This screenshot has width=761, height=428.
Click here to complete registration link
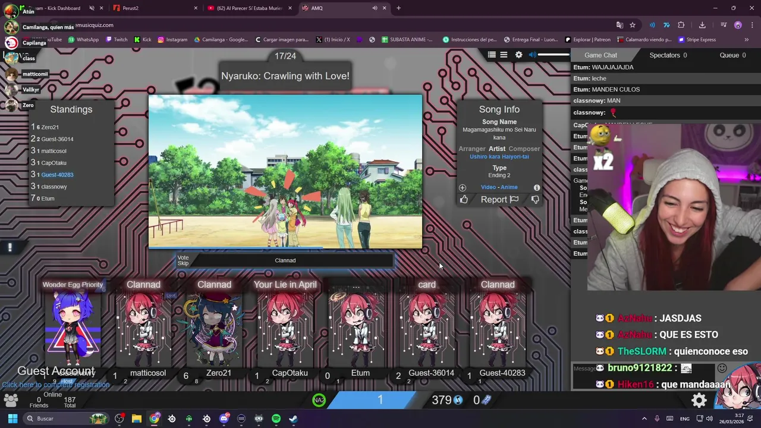click(x=55, y=385)
